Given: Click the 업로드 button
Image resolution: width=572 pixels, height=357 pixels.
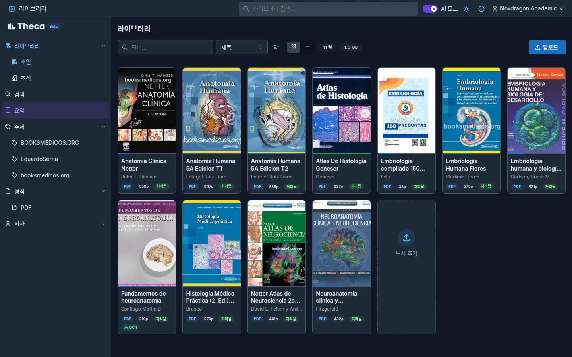Looking at the screenshot, I should tap(547, 47).
